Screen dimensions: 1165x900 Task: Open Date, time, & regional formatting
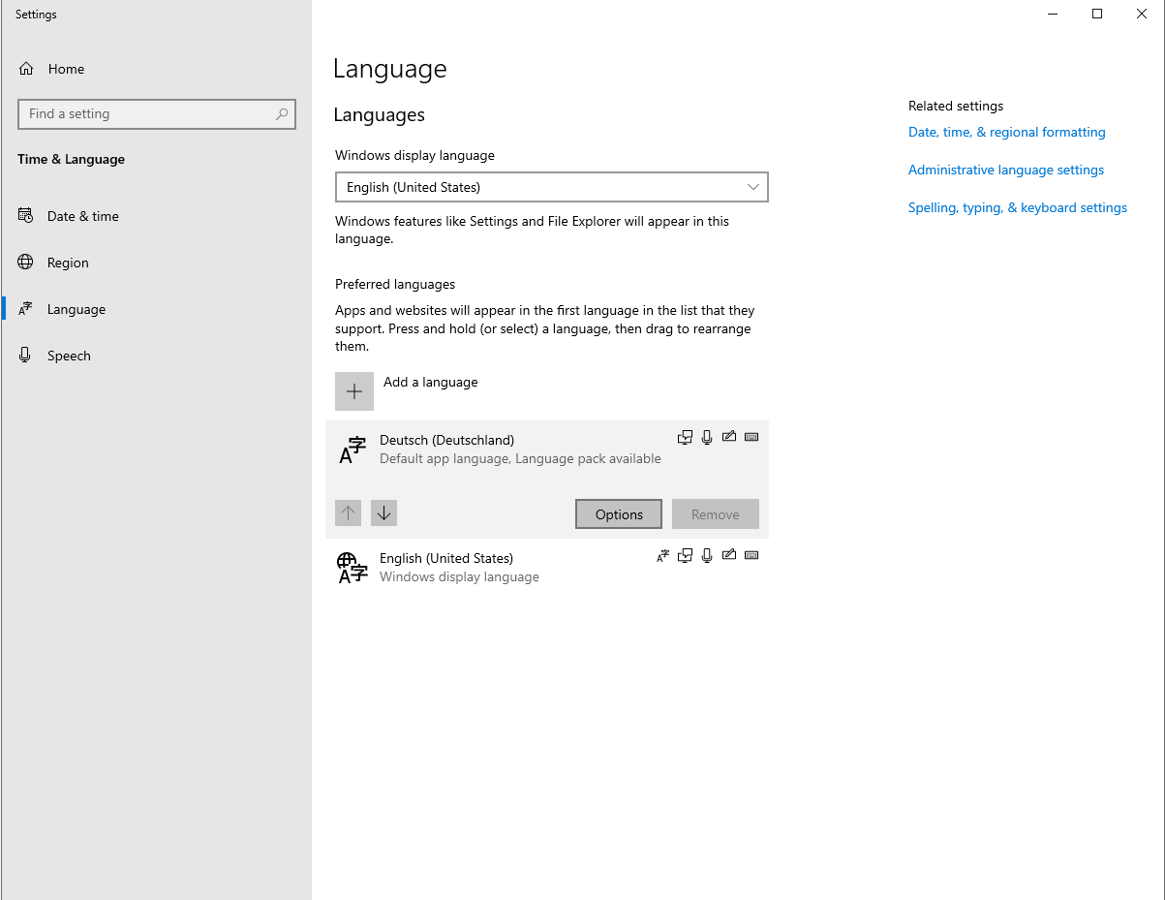(1006, 132)
